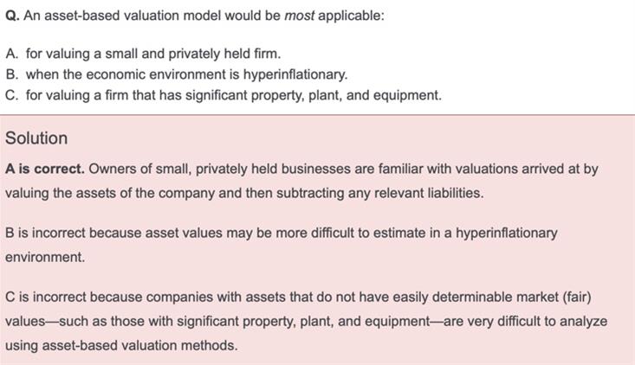The height and width of the screenshot is (365, 635).
Task: Select answer B about hyperinflationary economic environment
Action: [x=186, y=74]
